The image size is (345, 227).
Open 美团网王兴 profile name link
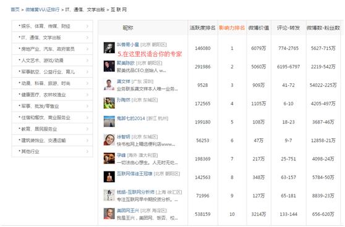pos(128,210)
